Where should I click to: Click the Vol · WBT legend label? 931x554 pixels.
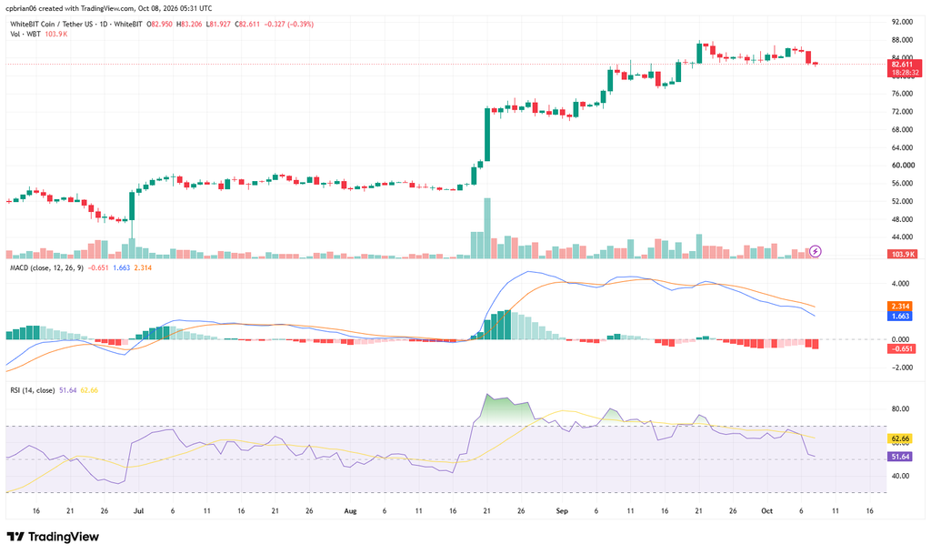pos(25,34)
